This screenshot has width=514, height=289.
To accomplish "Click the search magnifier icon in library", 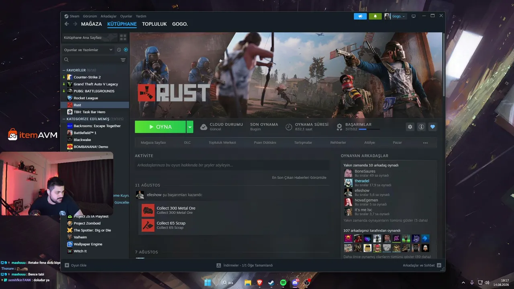I will tap(66, 60).
